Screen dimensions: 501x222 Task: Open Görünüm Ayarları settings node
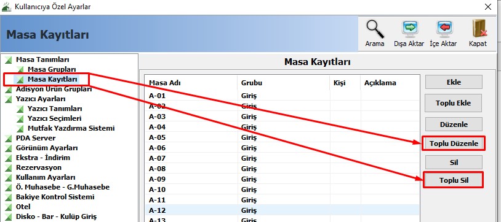47,148
